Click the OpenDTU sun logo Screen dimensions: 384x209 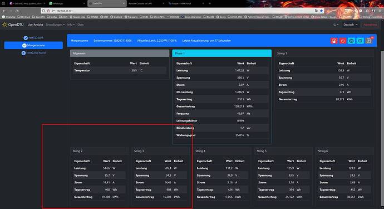tap(4, 25)
